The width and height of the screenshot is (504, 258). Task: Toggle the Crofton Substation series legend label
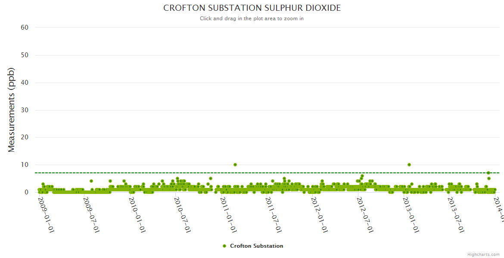(256, 246)
